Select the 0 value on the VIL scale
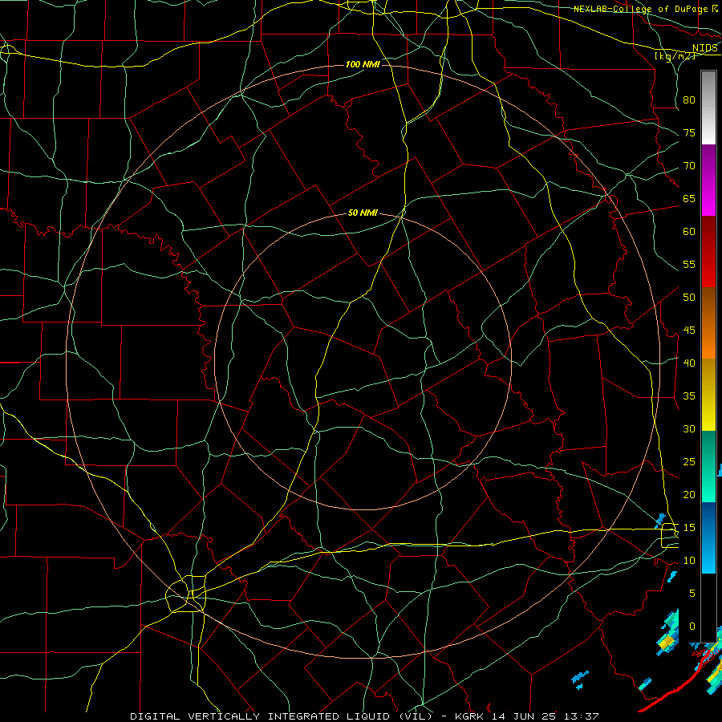The image size is (722, 722). tap(692, 627)
